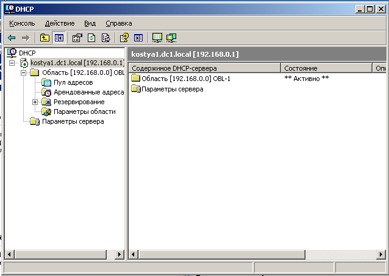This screenshot has height=276, width=389.
Task: Click the Back arrow toolbar button
Action: click(x=12, y=38)
